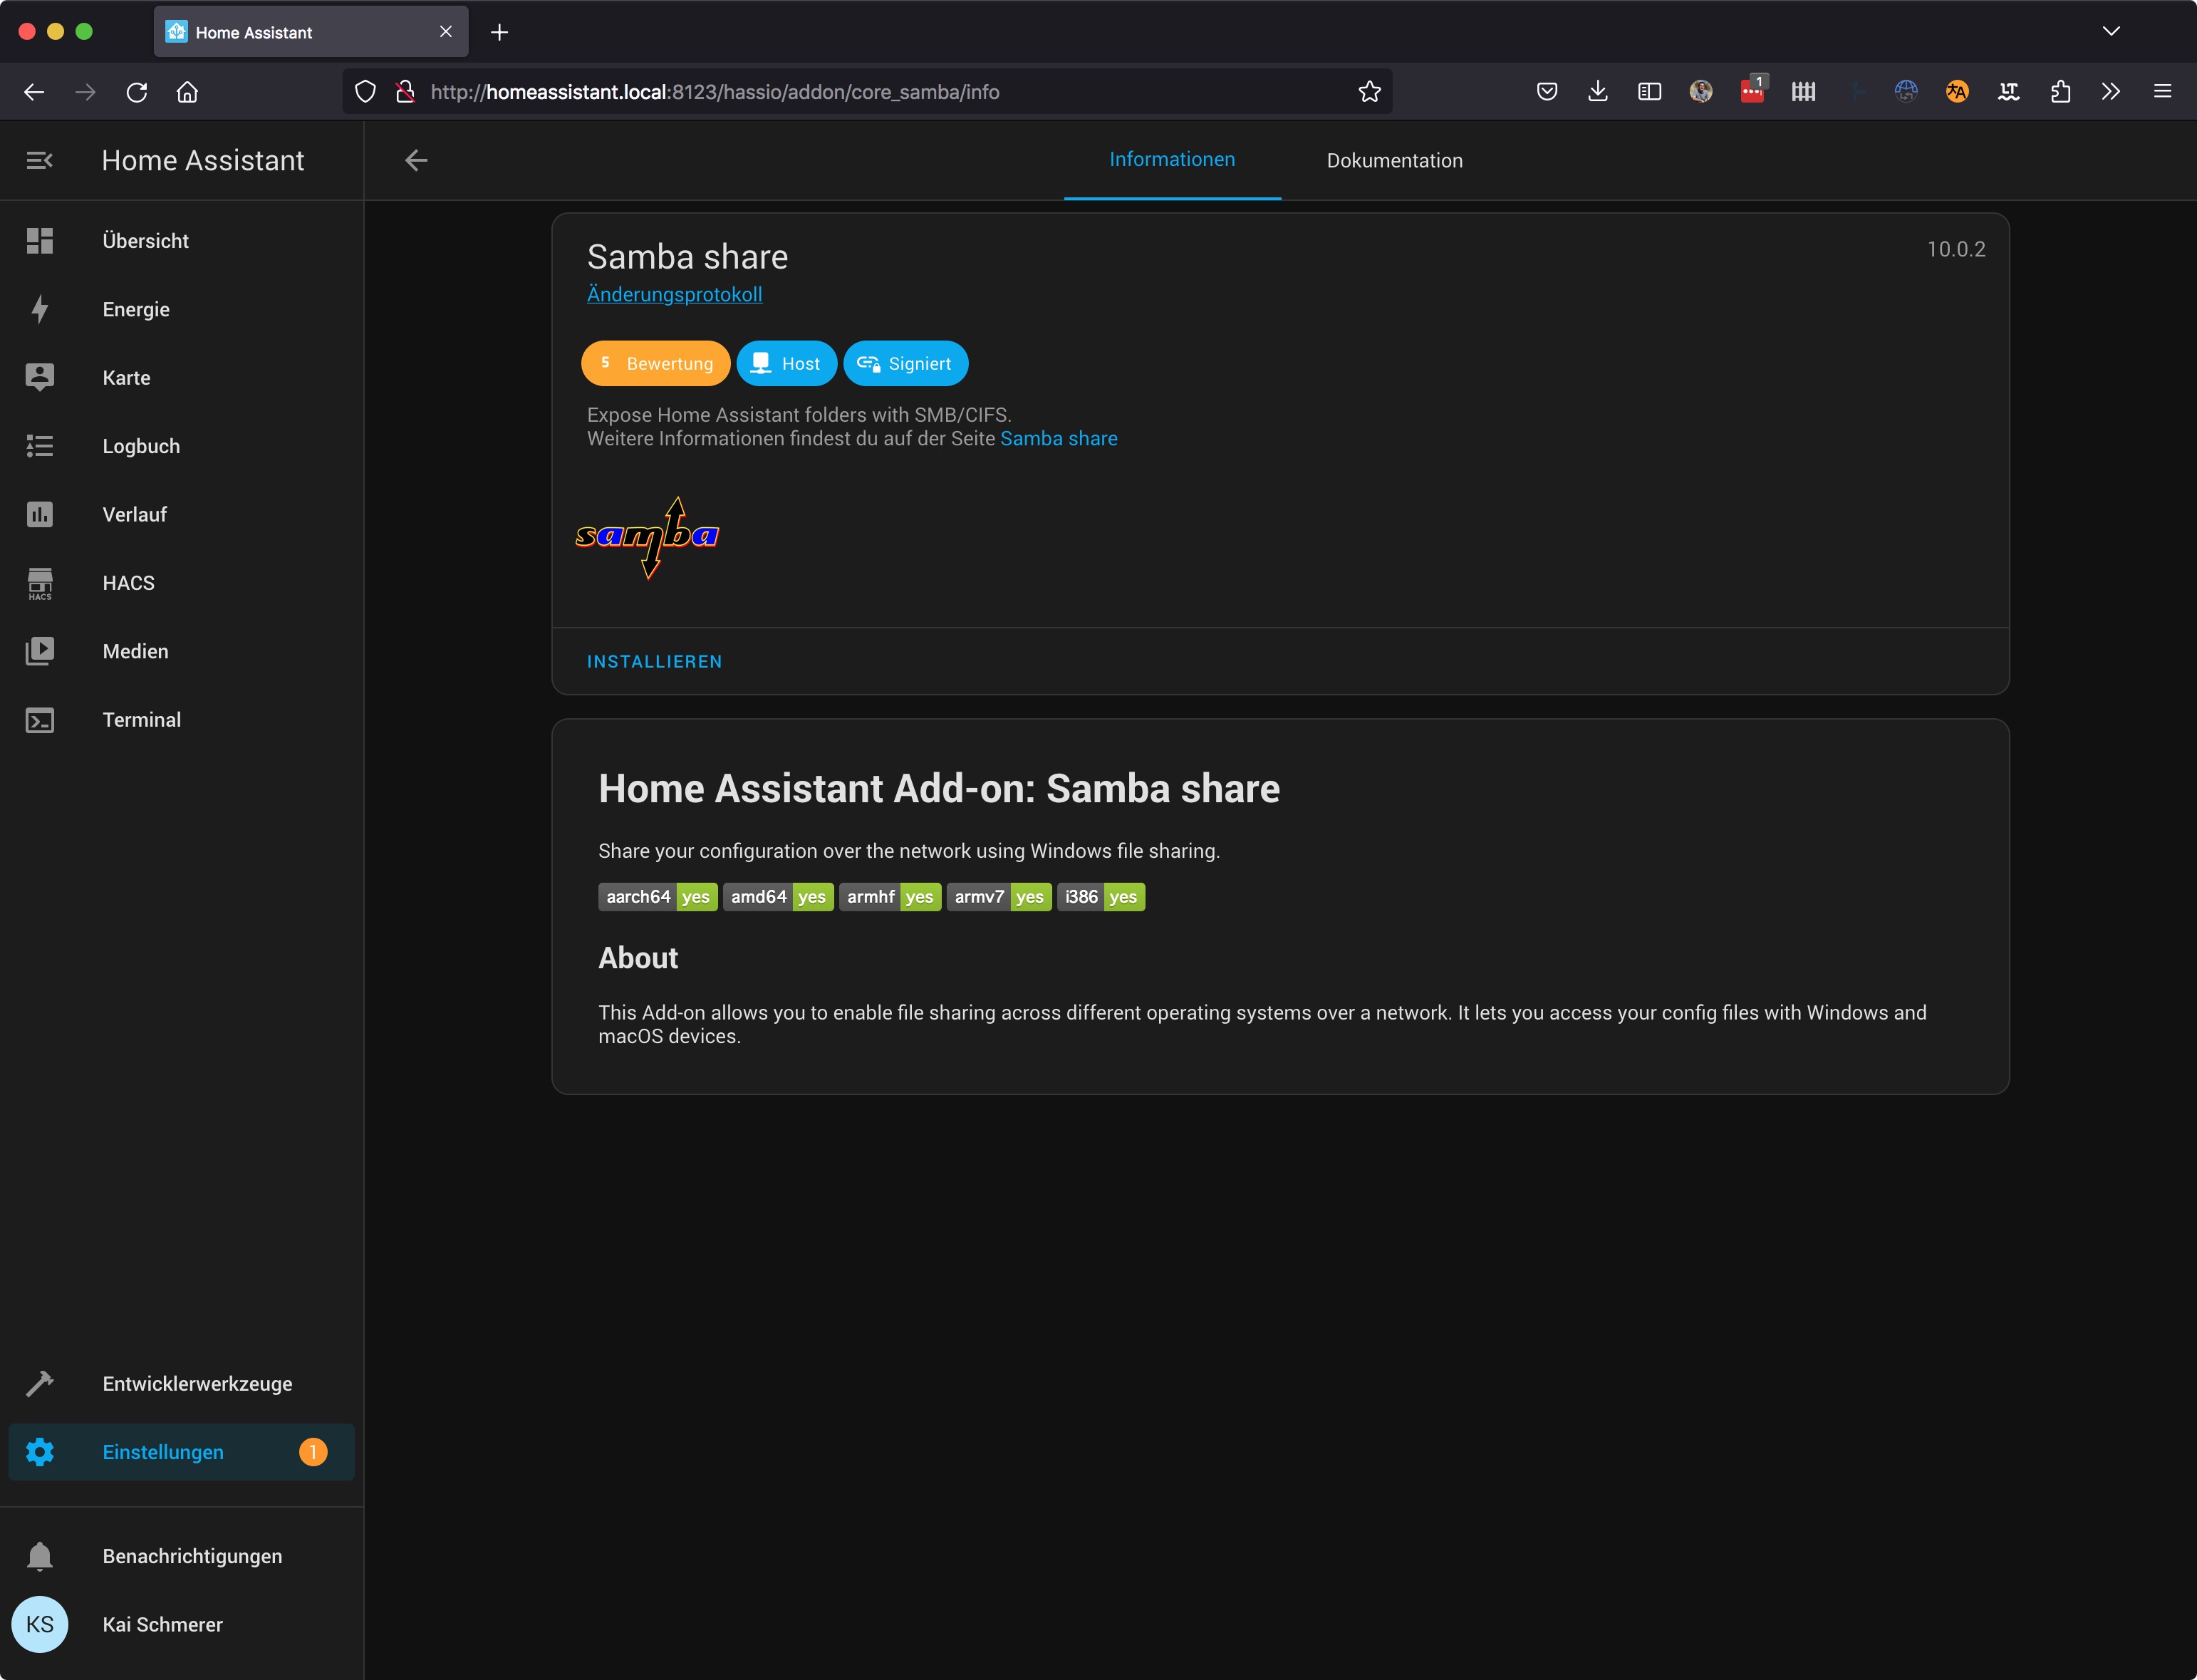The width and height of the screenshot is (2197, 1680).
Task: Open Medien media browser icon
Action: coord(40,651)
